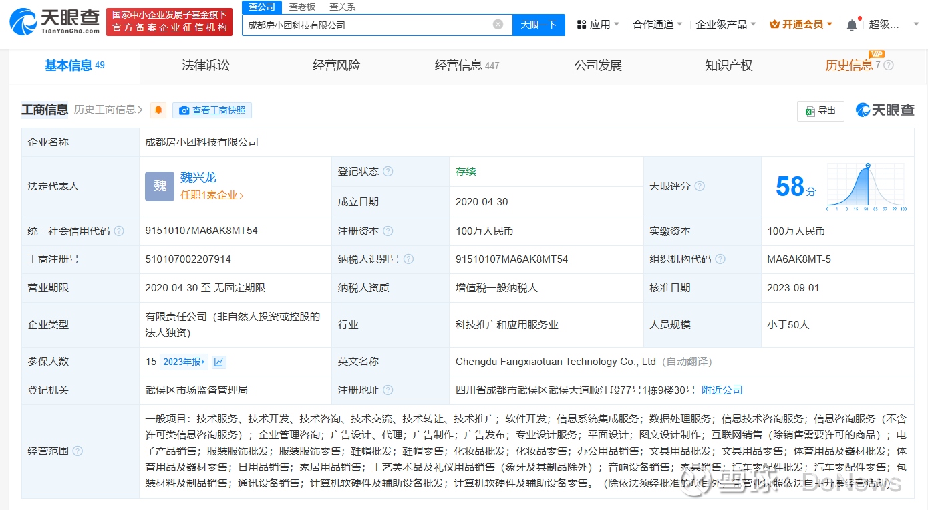Expand the 企业级产品 dropdown
Screen dimensions: 928x510
tap(726, 25)
